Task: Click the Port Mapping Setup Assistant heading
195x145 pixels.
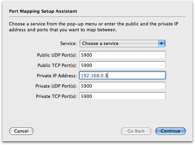Action: 43,11
